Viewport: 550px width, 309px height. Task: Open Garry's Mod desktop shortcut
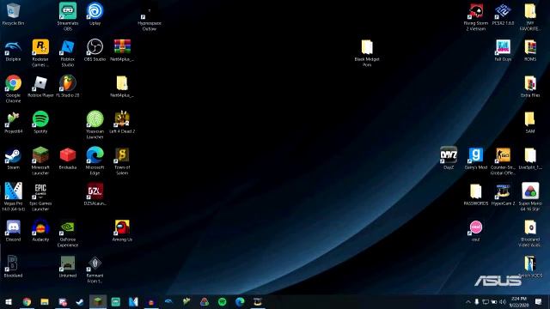[x=475, y=158]
